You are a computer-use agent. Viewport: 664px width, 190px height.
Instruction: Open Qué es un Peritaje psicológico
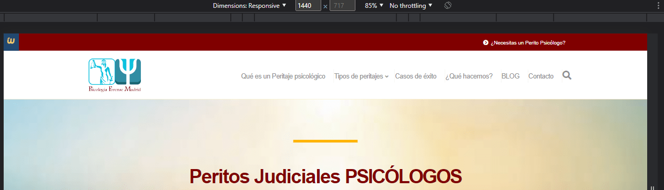(283, 76)
